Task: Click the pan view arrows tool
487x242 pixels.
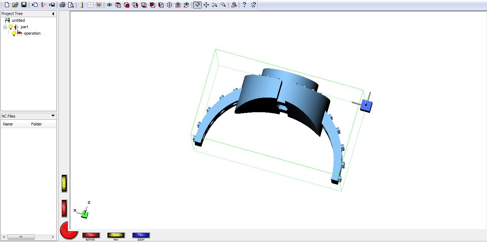Action: pyautogui.click(x=206, y=5)
